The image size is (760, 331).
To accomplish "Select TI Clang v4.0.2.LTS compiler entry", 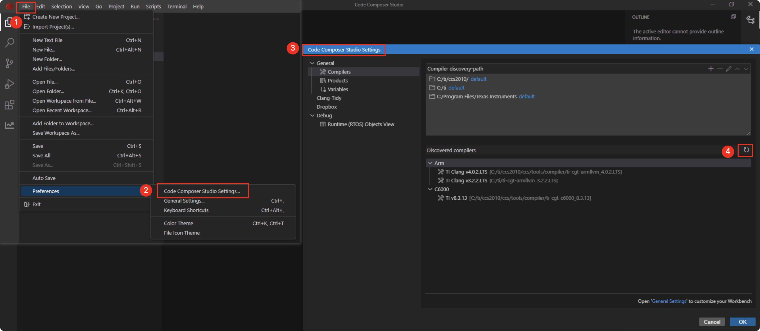I will tap(589, 172).
